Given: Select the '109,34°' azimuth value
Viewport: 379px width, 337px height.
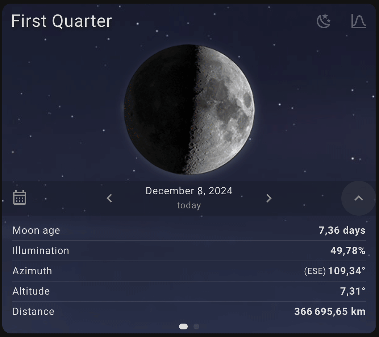Looking at the screenshot, I should click(x=347, y=271).
